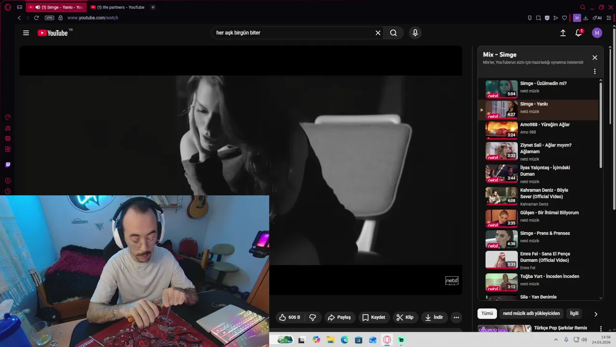The image size is (616, 347).
Task: Go back with the browser back arrow
Action: (x=19, y=18)
